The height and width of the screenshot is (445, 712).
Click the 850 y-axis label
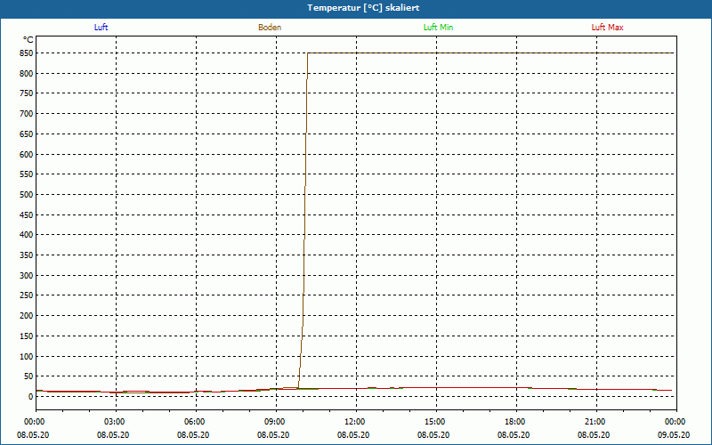27,53
